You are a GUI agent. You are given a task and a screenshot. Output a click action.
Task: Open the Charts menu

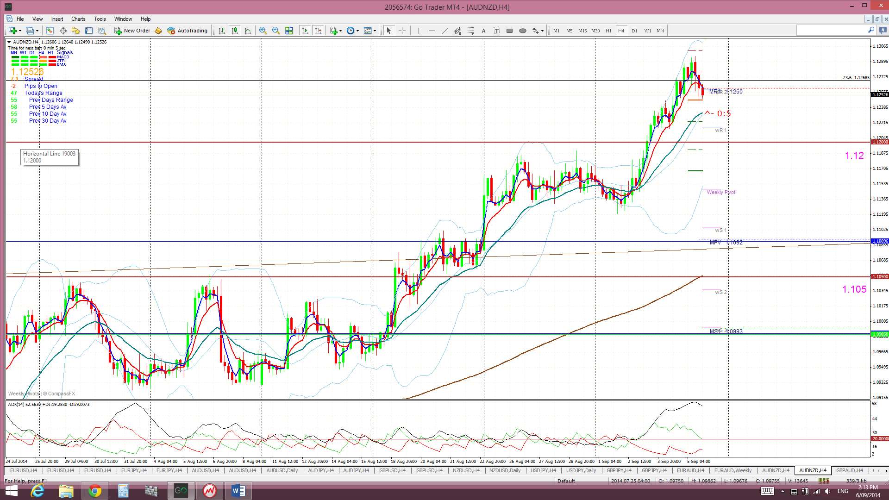78,19
